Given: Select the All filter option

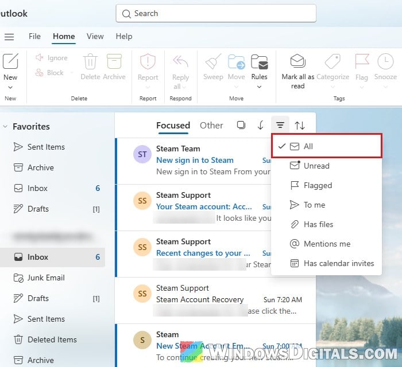Looking at the screenshot, I should tap(327, 146).
